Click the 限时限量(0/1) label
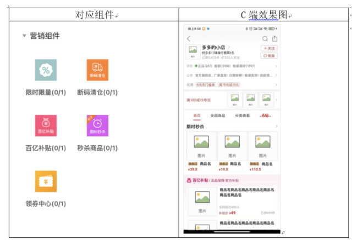Screen dimensions: 352x240 46,93
